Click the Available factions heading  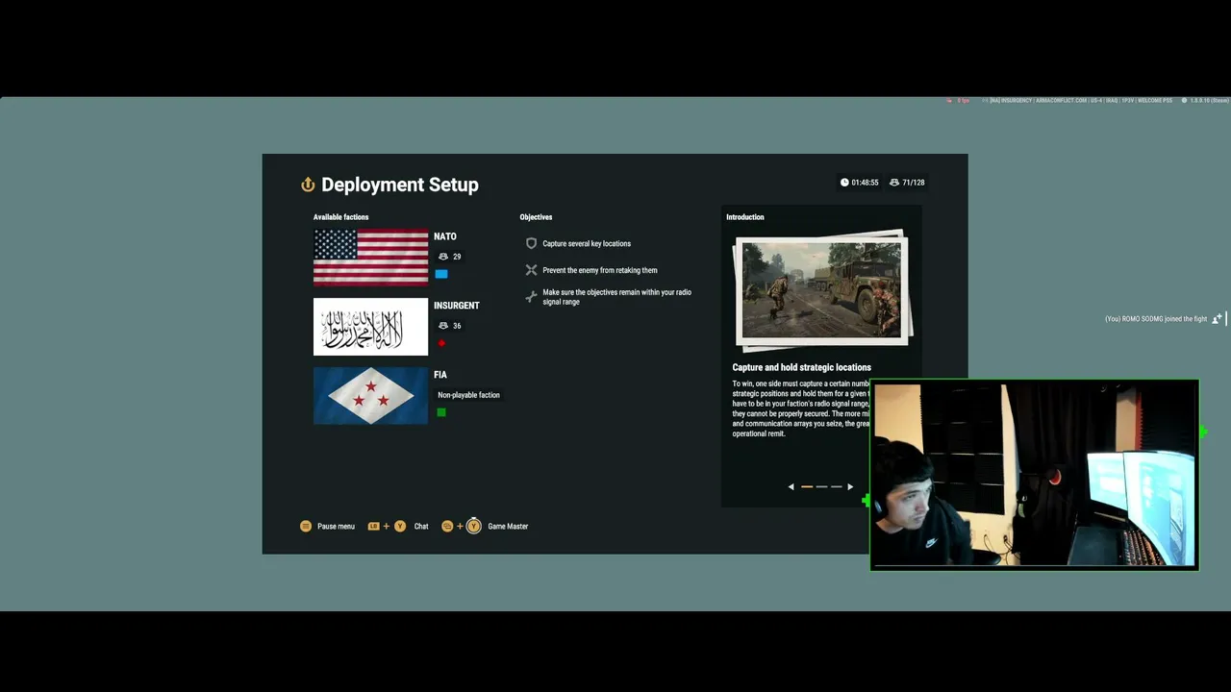[340, 217]
